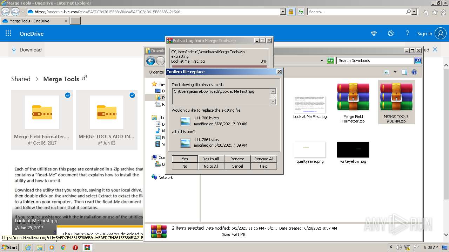The width and height of the screenshot is (449, 252).
Task: Open OneDrive settings gear
Action: coord(390,34)
